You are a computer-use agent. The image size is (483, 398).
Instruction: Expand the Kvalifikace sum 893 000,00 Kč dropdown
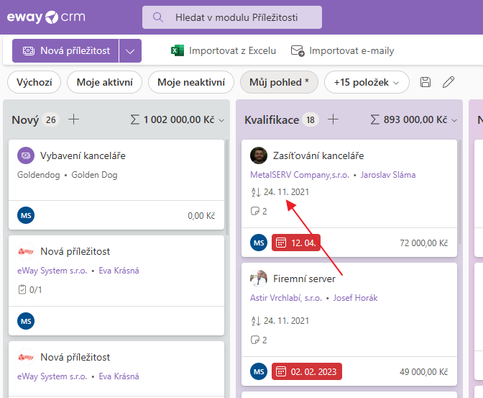[454, 120]
